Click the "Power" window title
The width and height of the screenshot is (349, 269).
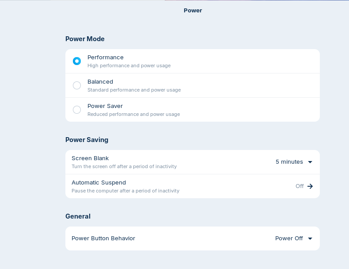point(193,10)
